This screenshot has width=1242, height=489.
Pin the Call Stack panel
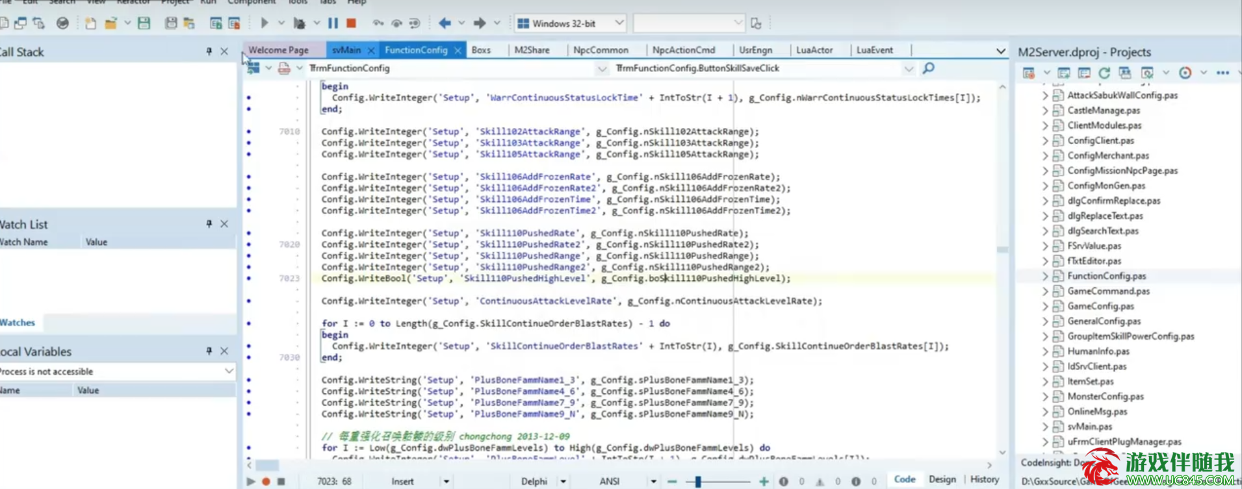click(209, 51)
